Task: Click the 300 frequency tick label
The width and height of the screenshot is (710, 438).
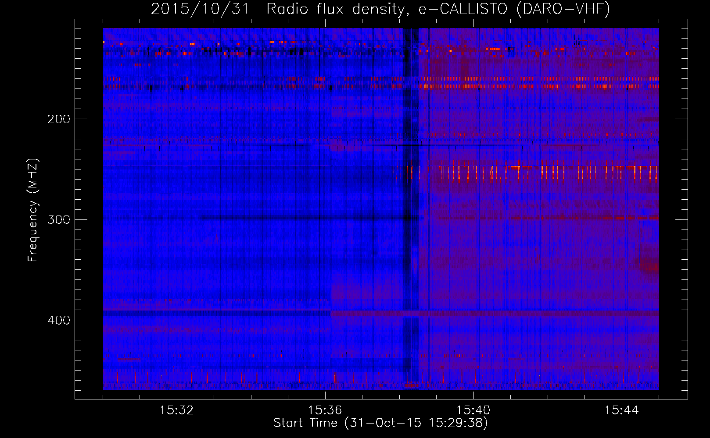Action: (59, 219)
